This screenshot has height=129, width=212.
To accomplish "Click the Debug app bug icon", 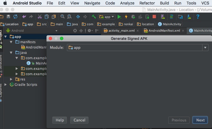I will (133, 17).
